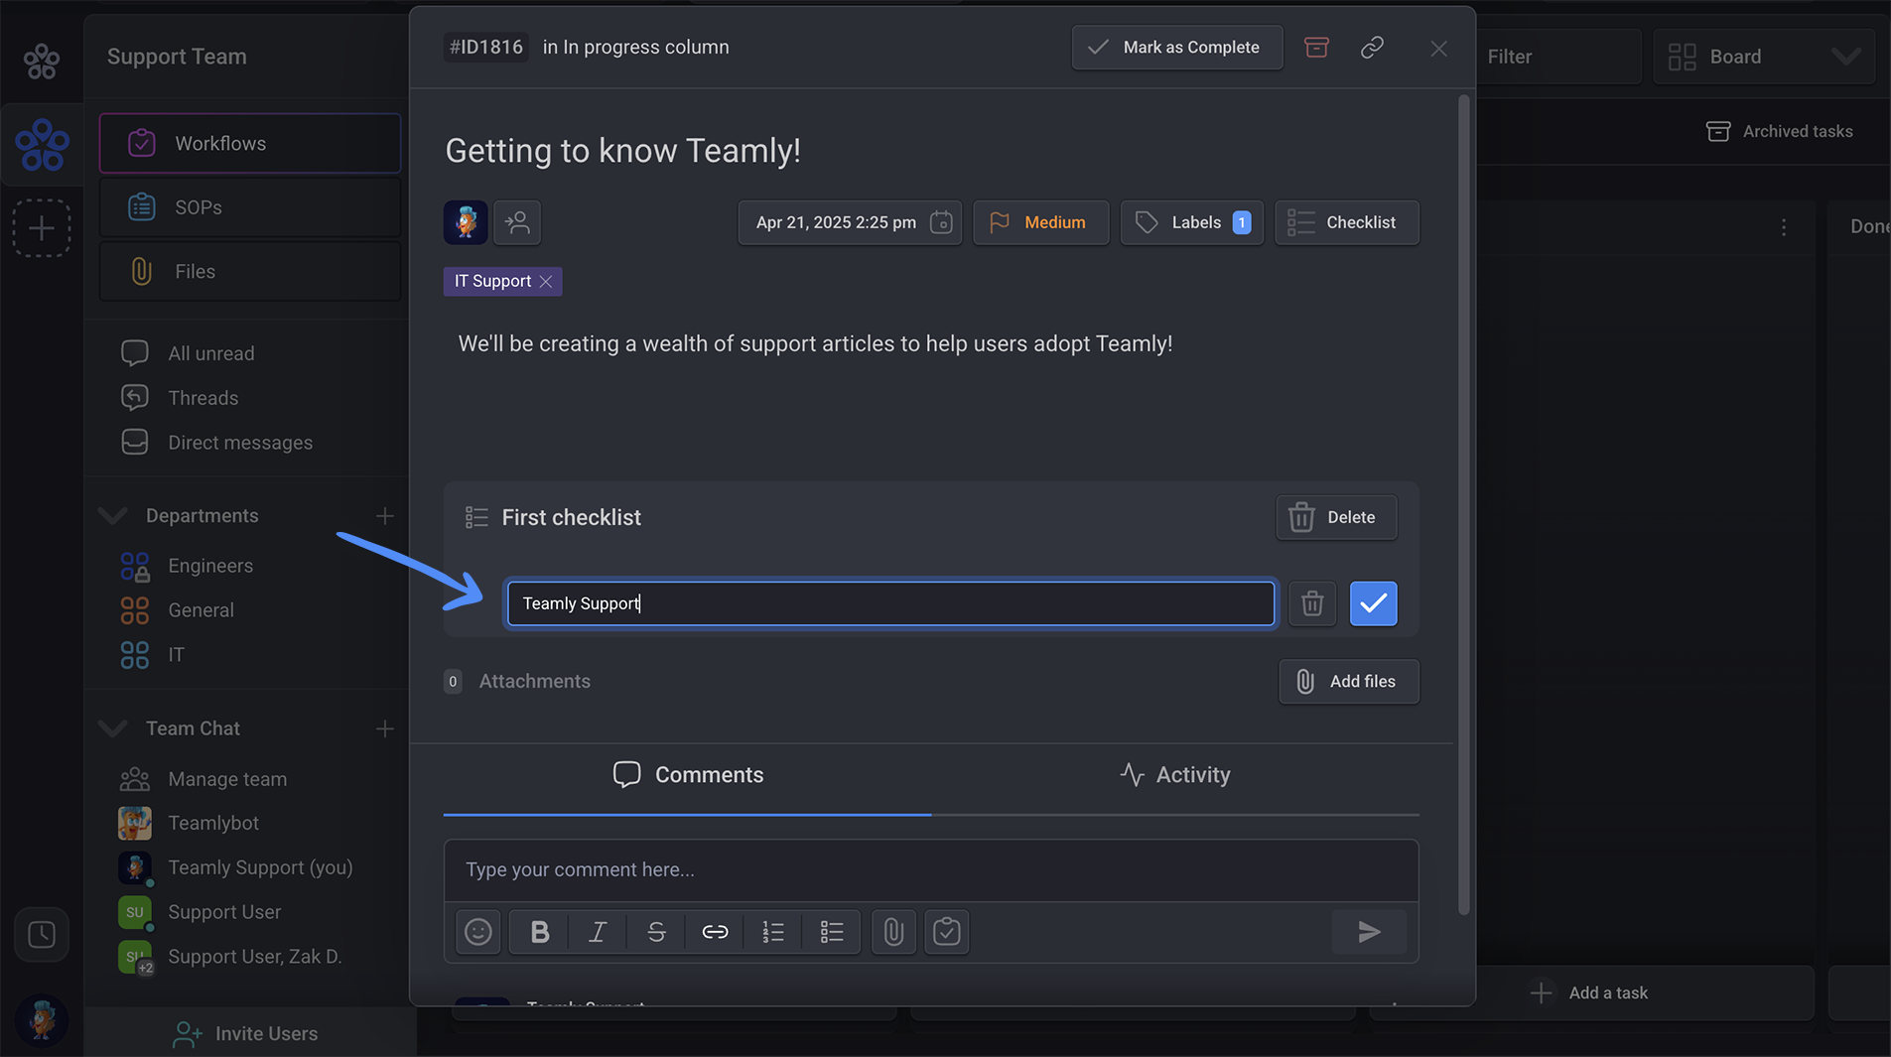
Task: Open Teamly Support (you) chat
Action: pyautogui.click(x=260, y=867)
